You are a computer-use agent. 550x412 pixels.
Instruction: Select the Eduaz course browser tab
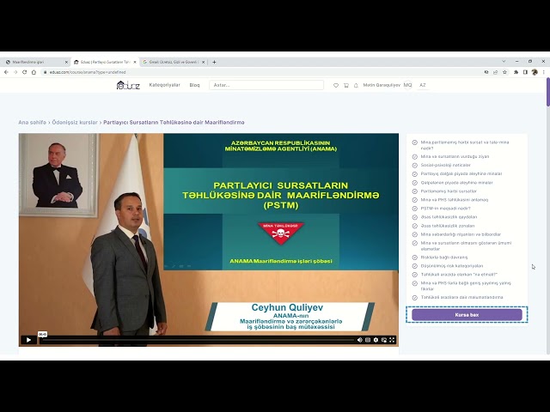pos(105,62)
